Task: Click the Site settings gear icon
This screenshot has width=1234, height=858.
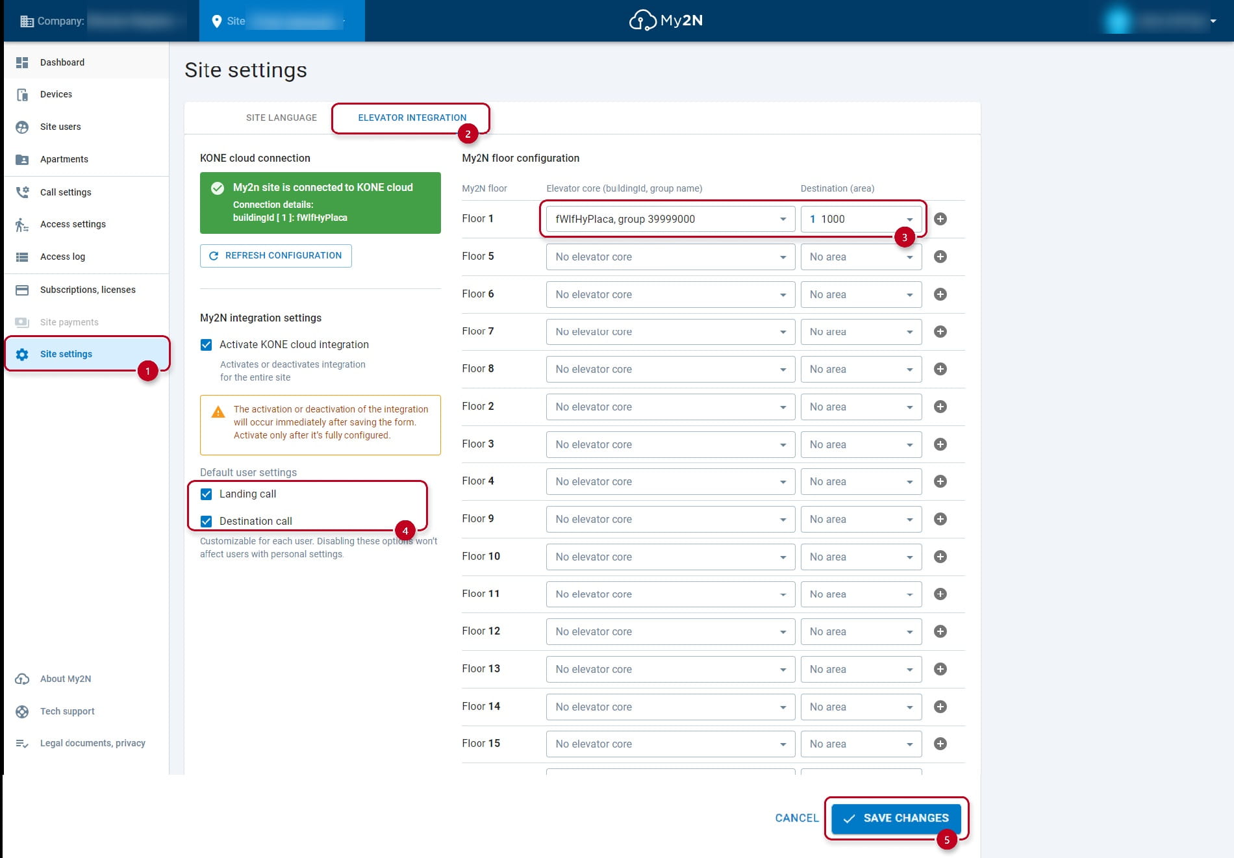Action: [x=22, y=354]
